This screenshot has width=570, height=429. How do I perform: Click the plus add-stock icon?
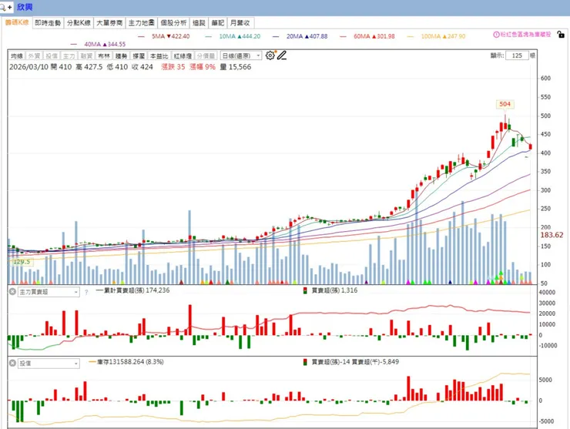[x=9, y=7]
